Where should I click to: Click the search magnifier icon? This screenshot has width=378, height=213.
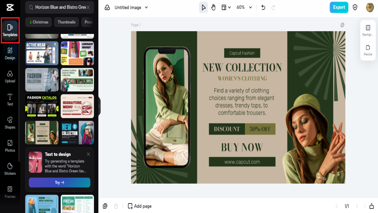click(x=31, y=7)
